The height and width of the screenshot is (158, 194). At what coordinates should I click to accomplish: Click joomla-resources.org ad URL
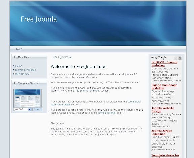(163, 150)
